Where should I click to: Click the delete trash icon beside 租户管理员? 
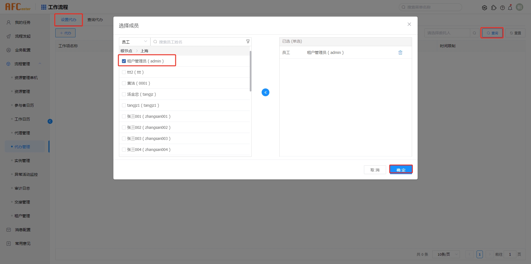(x=400, y=52)
